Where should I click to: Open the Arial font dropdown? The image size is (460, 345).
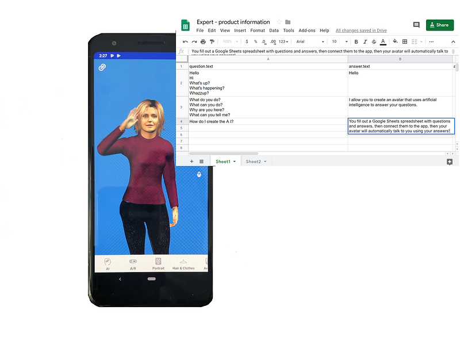[x=310, y=41]
